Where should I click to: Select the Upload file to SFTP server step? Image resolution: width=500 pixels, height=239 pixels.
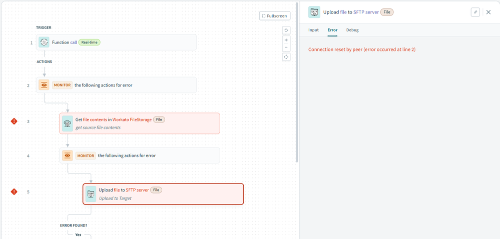click(x=163, y=193)
